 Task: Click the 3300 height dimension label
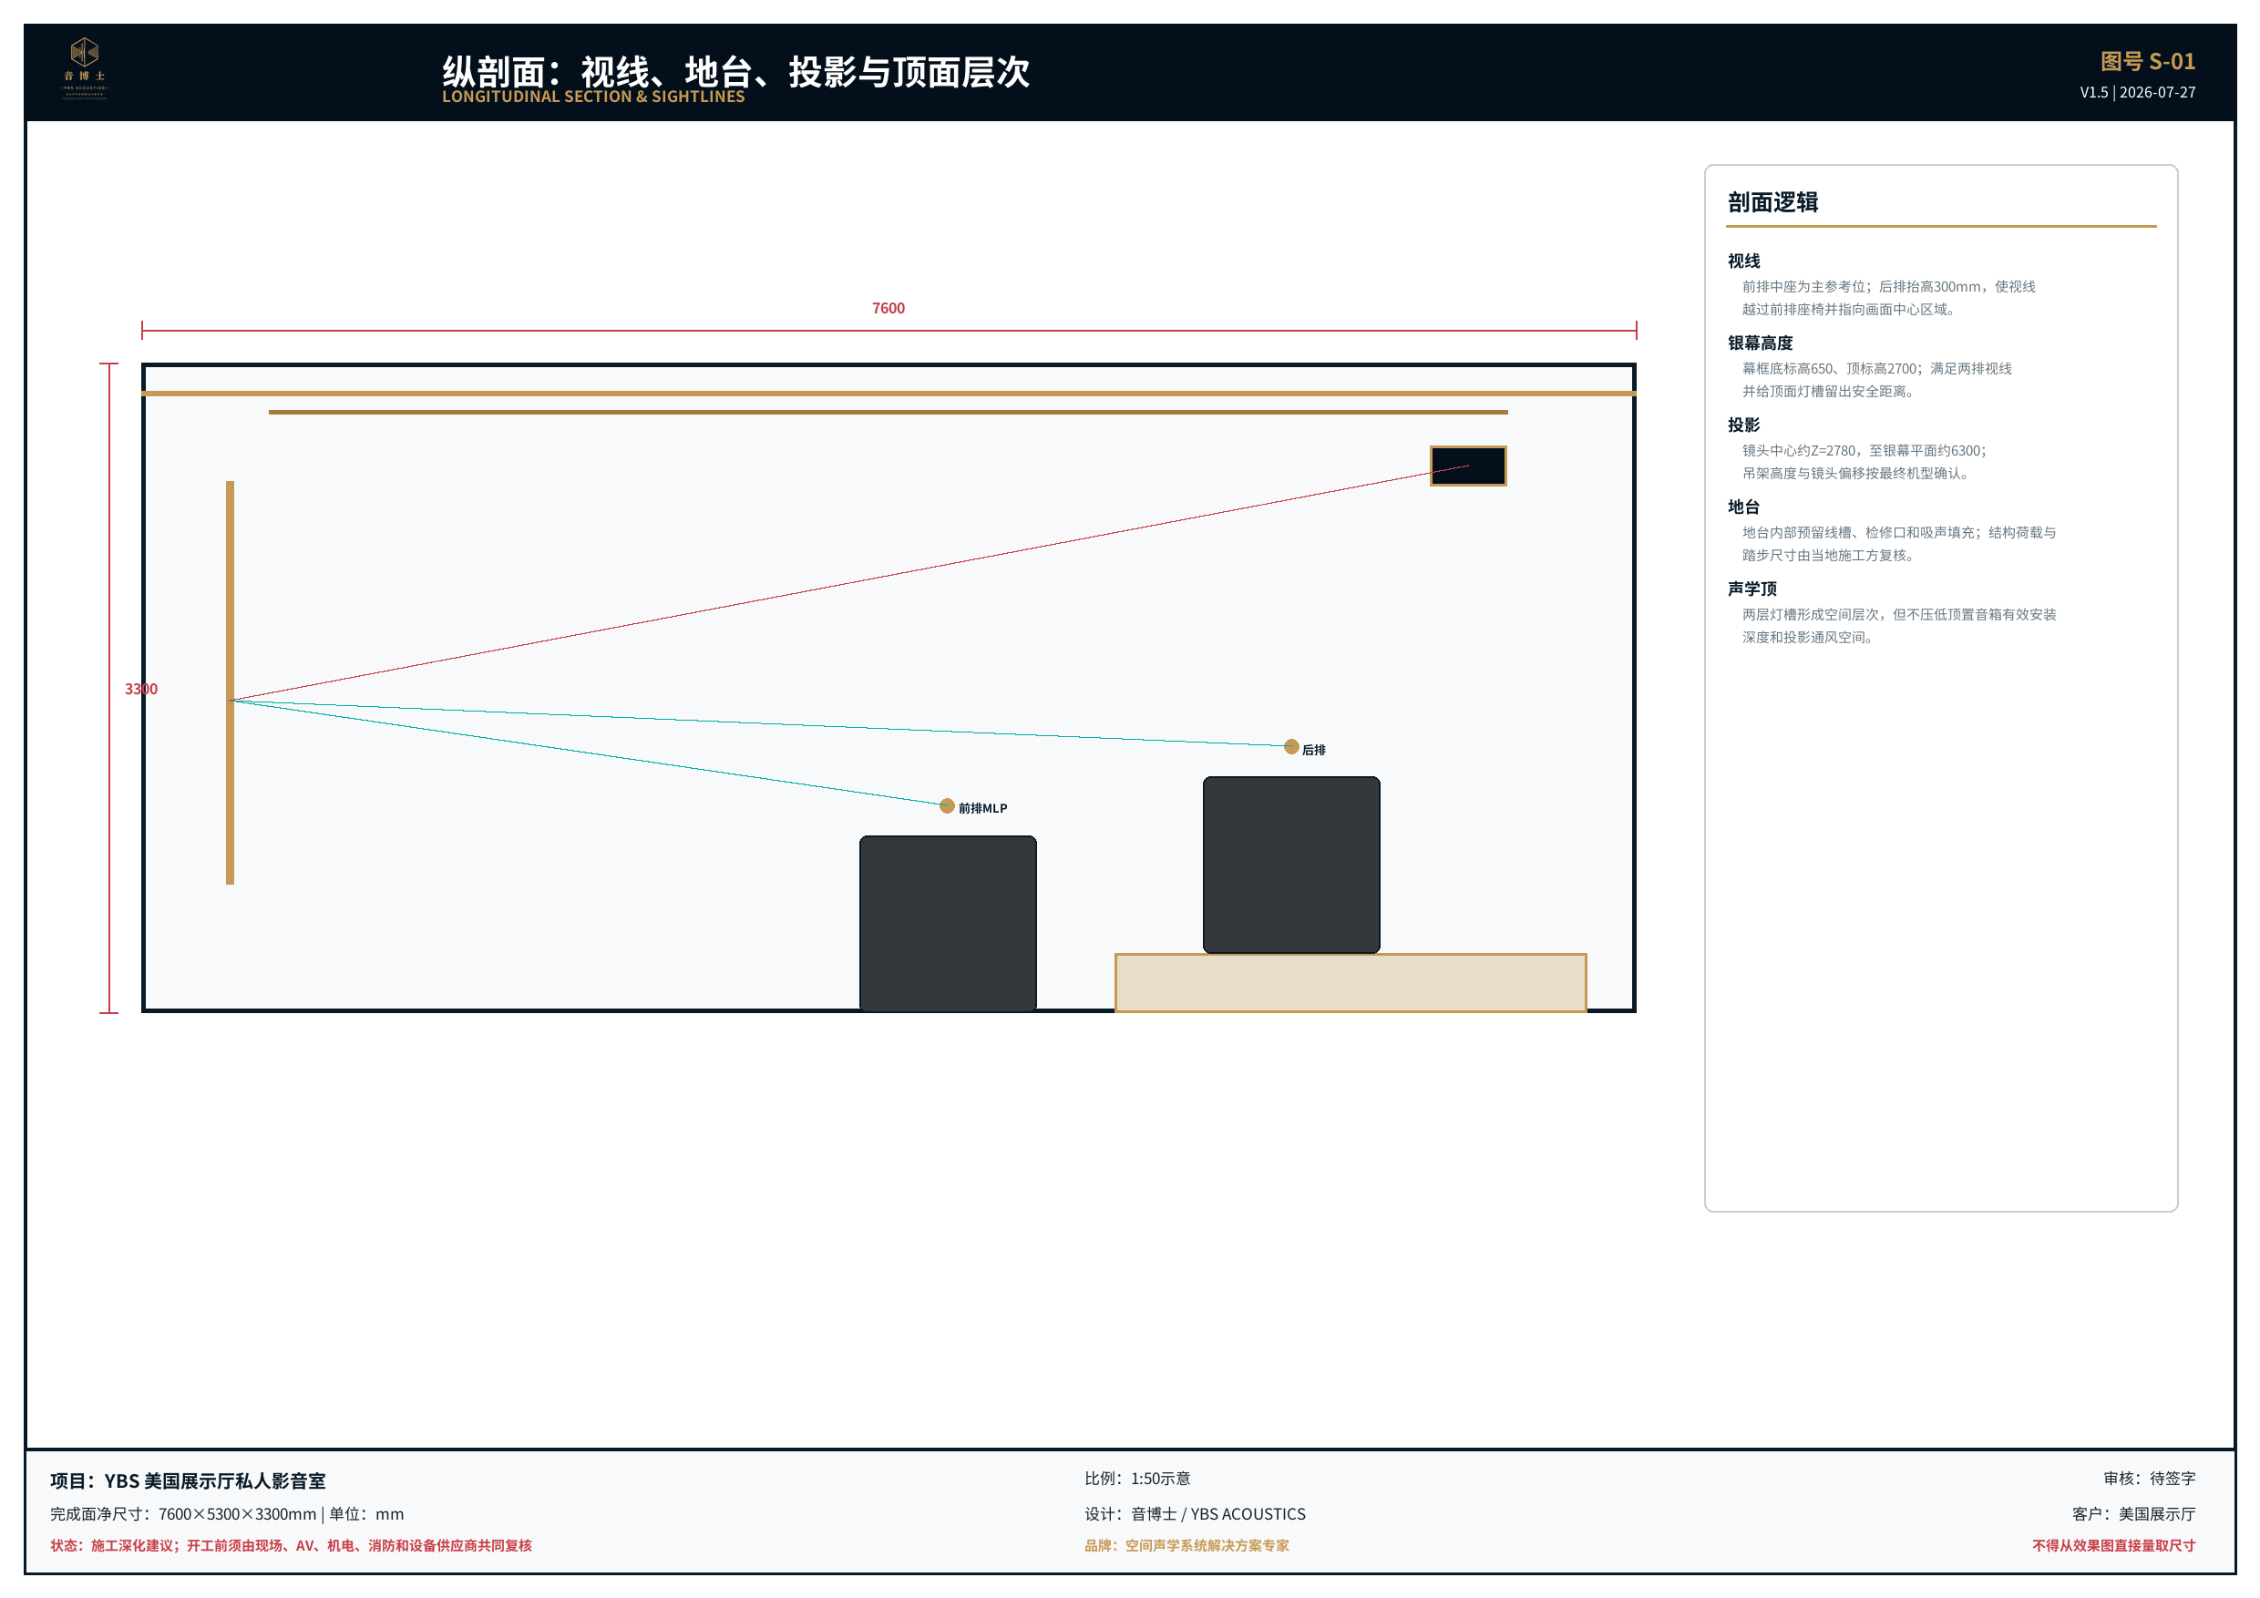(140, 689)
